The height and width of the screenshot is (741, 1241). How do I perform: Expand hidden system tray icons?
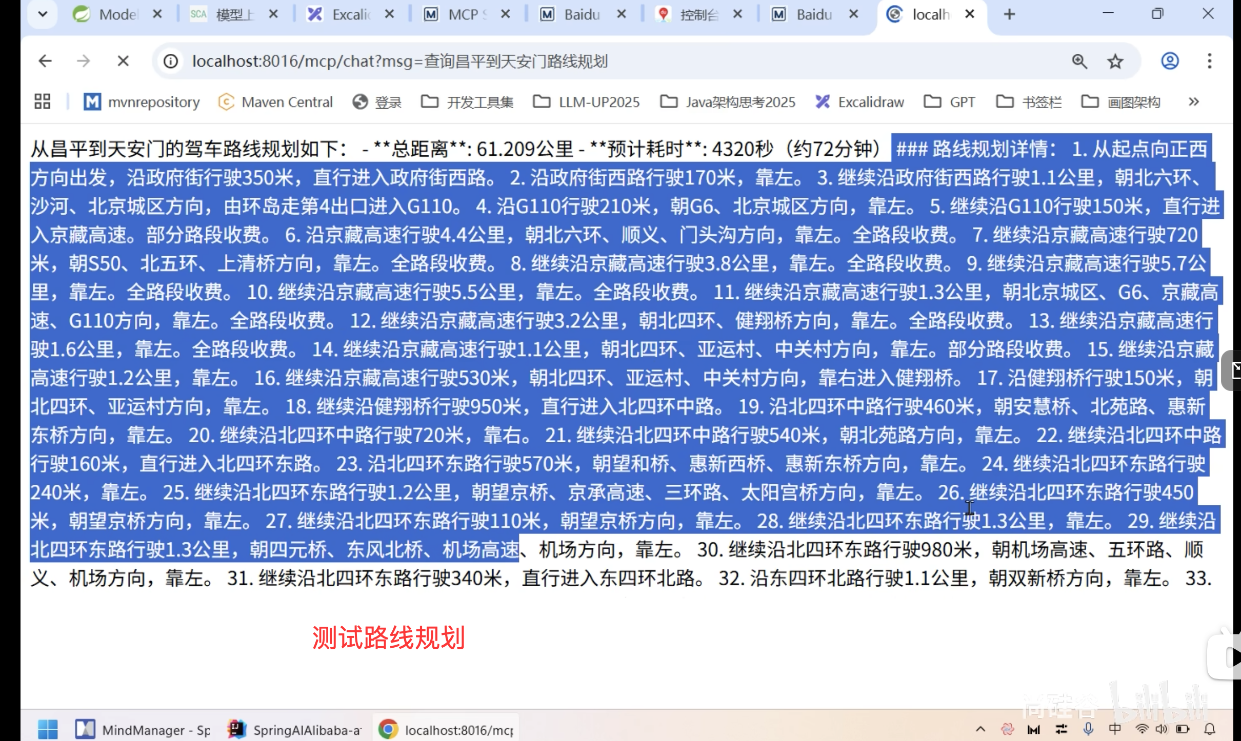click(x=980, y=729)
